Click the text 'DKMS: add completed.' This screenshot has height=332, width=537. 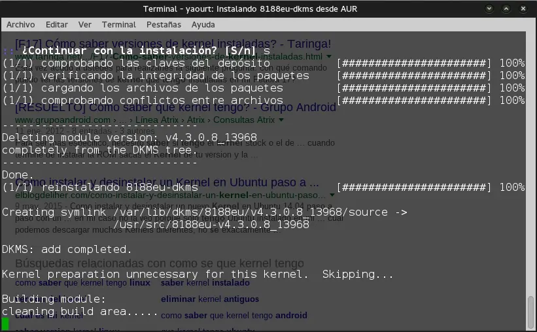pyautogui.click(x=67, y=249)
